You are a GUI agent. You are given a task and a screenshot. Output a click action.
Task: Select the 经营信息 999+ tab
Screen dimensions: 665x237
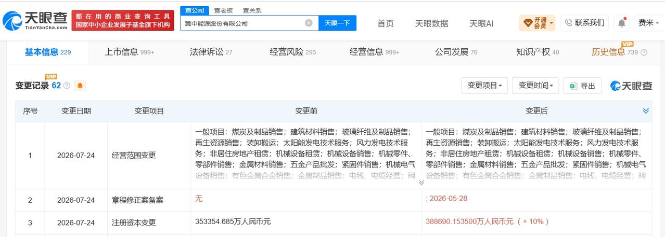[375, 52]
